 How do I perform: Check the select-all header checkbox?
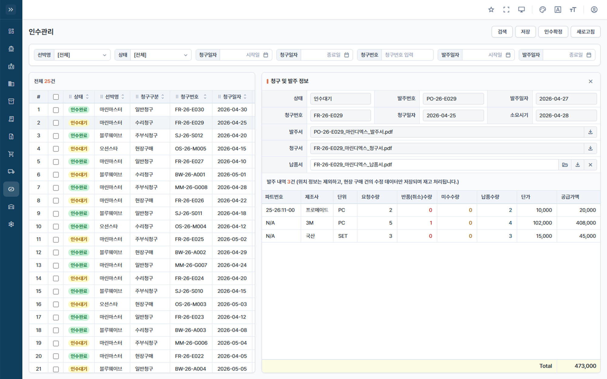coord(56,97)
